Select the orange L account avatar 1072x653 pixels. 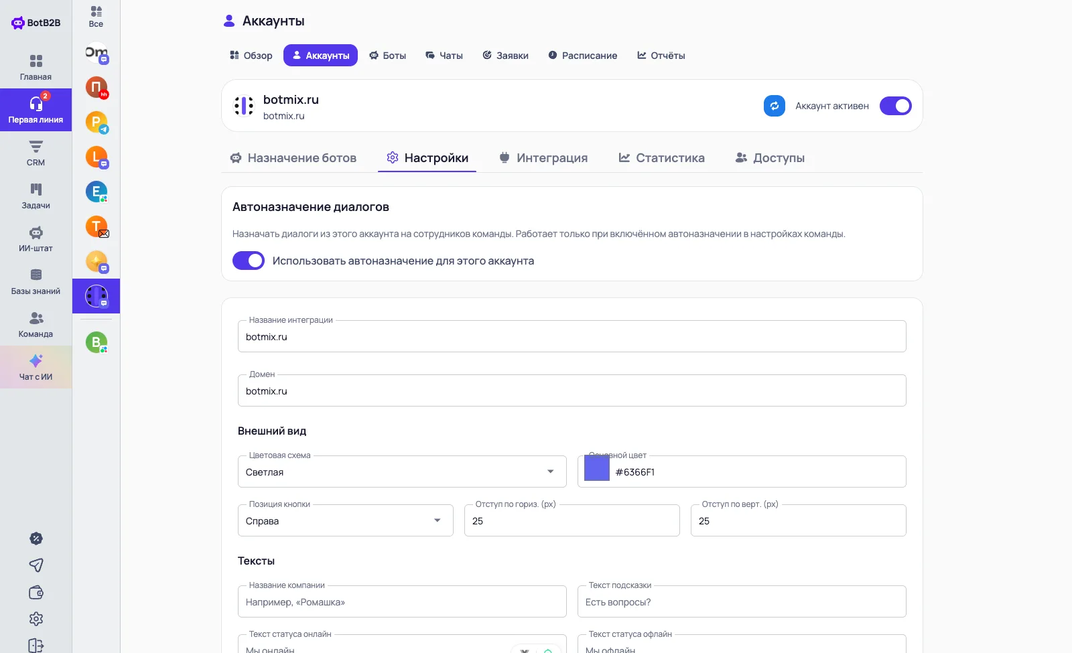[96, 157]
